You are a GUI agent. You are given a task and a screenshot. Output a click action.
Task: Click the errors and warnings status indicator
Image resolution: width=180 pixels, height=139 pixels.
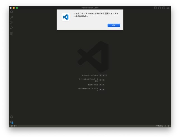pyautogui.click(x=13, y=126)
